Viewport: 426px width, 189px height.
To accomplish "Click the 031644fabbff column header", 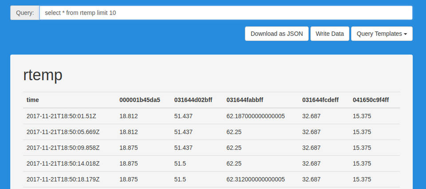I will (x=245, y=100).
